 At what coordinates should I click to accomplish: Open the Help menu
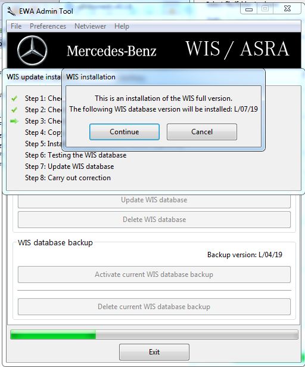click(x=122, y=26)
